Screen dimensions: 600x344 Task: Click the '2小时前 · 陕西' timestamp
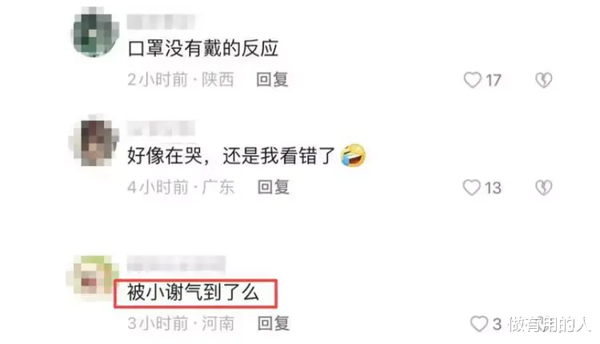pos(180,79)
